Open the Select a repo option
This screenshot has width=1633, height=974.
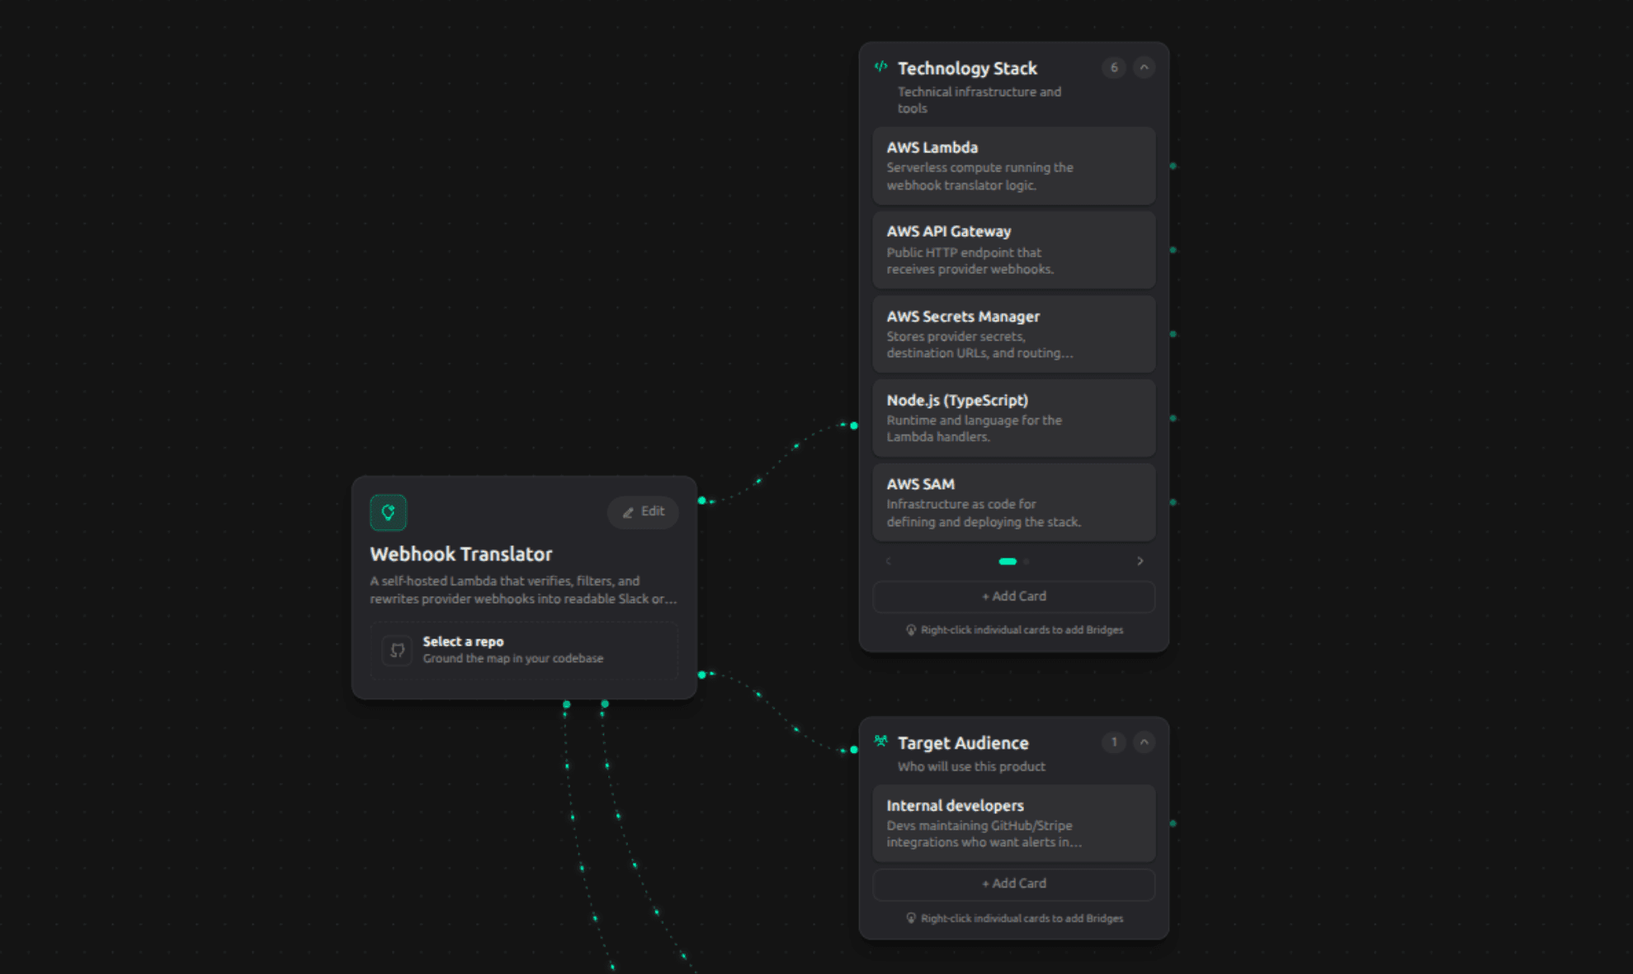(x=524, y=650)
